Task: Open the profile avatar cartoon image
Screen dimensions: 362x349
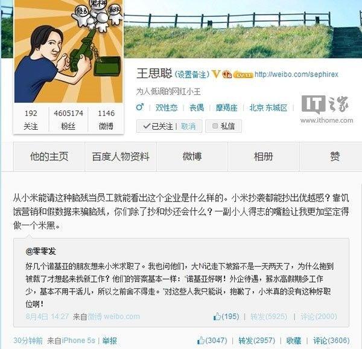Action: click(x=69, y=51)
